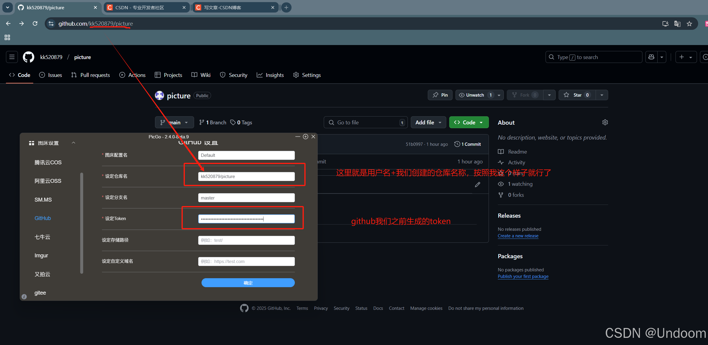Open the main branch selector dropdown

coord(174,123)
